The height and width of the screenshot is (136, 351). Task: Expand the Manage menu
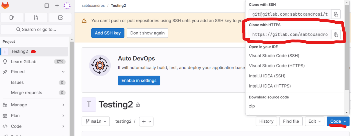click(x=34, y=105)
